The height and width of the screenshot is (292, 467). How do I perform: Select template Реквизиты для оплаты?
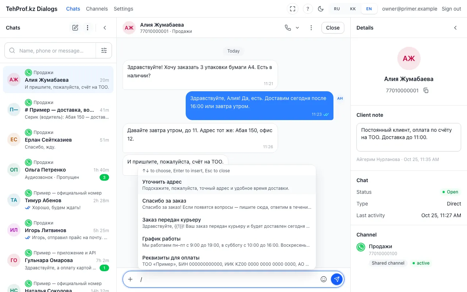click(x=227, y=261)
